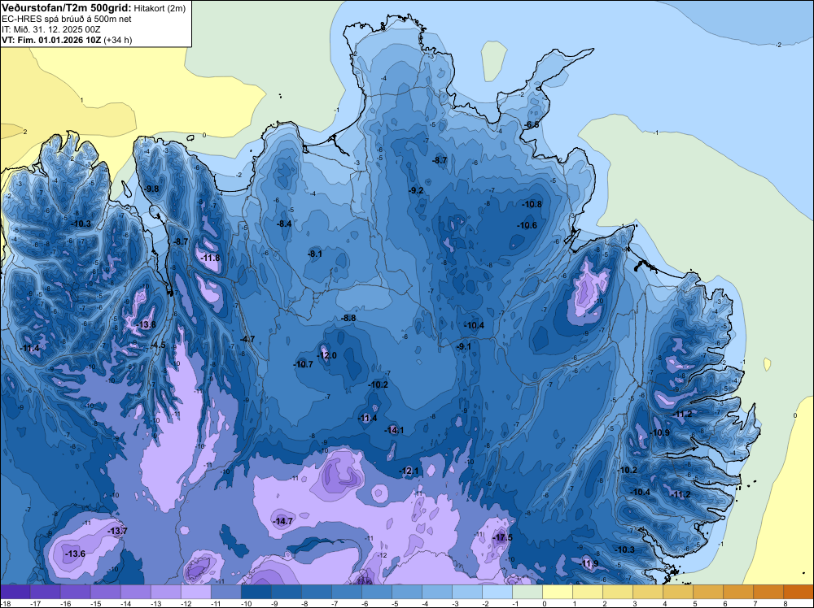Click legend color cell between -5 and -4
The image size is (814, 608).
(407, 592)
